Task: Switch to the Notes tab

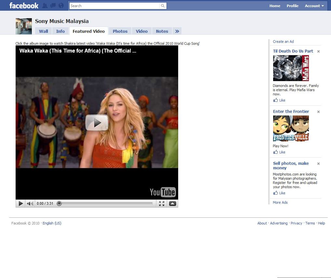Action: point(162,31)
